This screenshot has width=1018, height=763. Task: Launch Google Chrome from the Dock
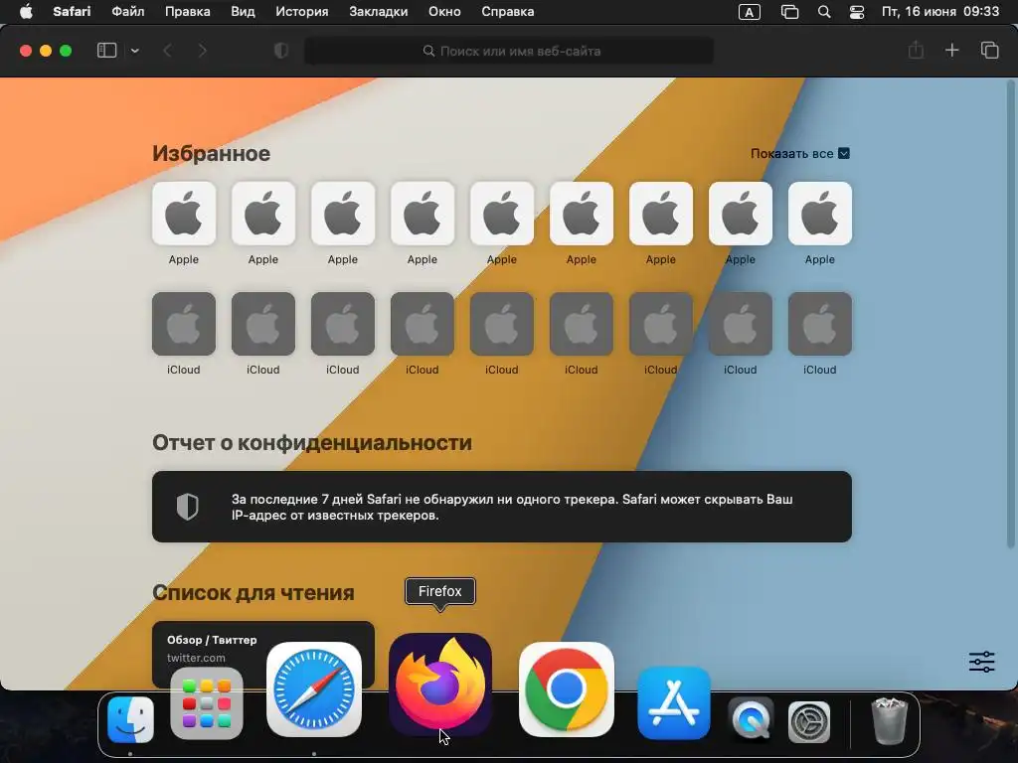click(566, 689)
